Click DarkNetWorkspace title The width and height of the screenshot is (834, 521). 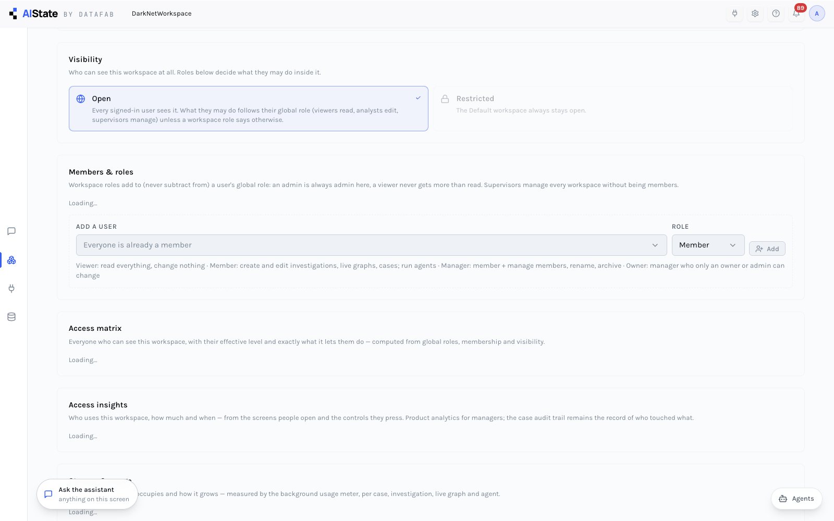(x=162, y=14)
